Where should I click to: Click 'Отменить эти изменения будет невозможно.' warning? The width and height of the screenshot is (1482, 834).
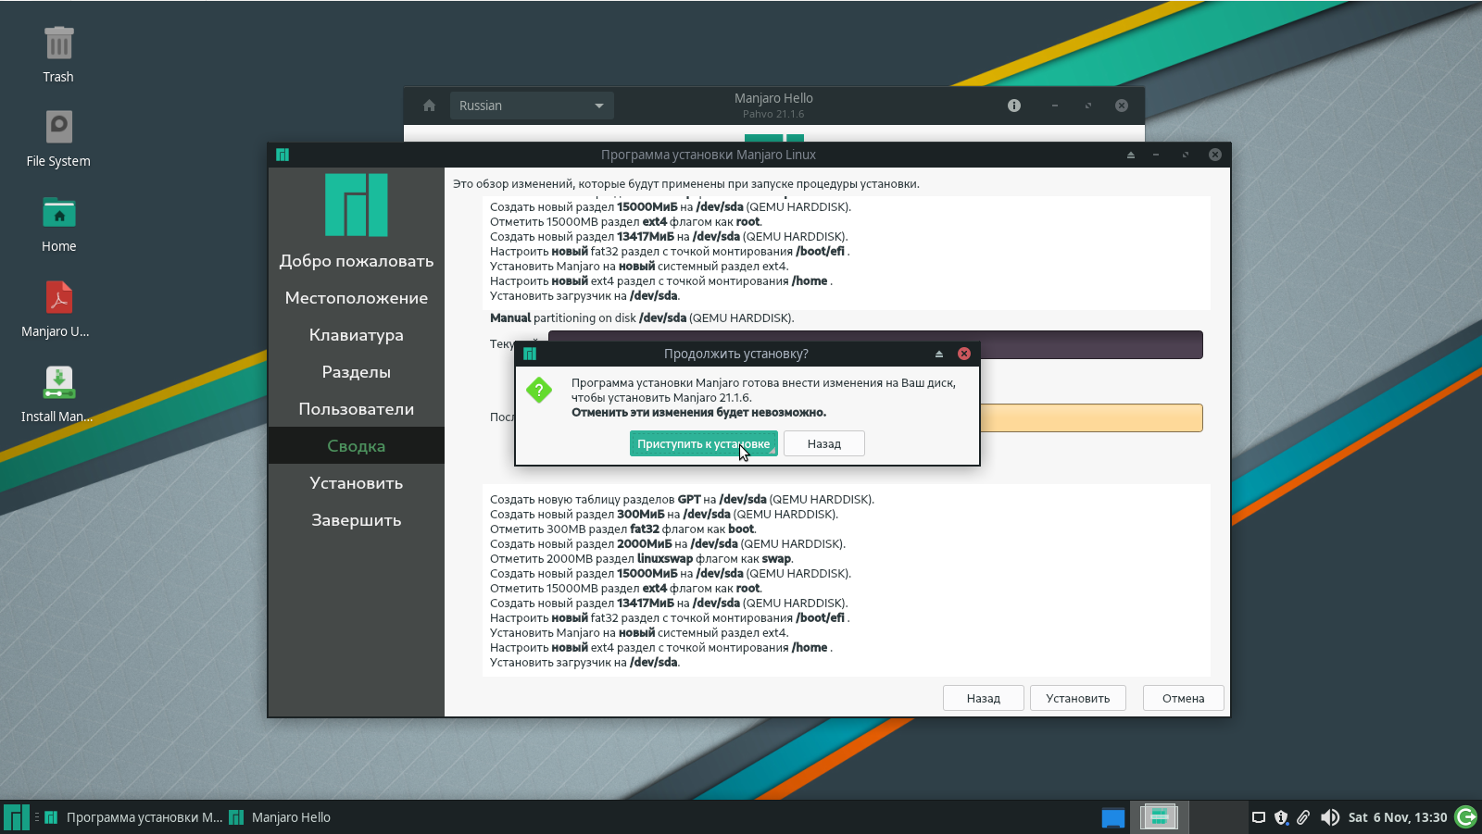(698, 412)
